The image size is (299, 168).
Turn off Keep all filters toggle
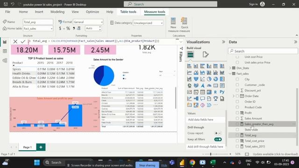point(218,140)
